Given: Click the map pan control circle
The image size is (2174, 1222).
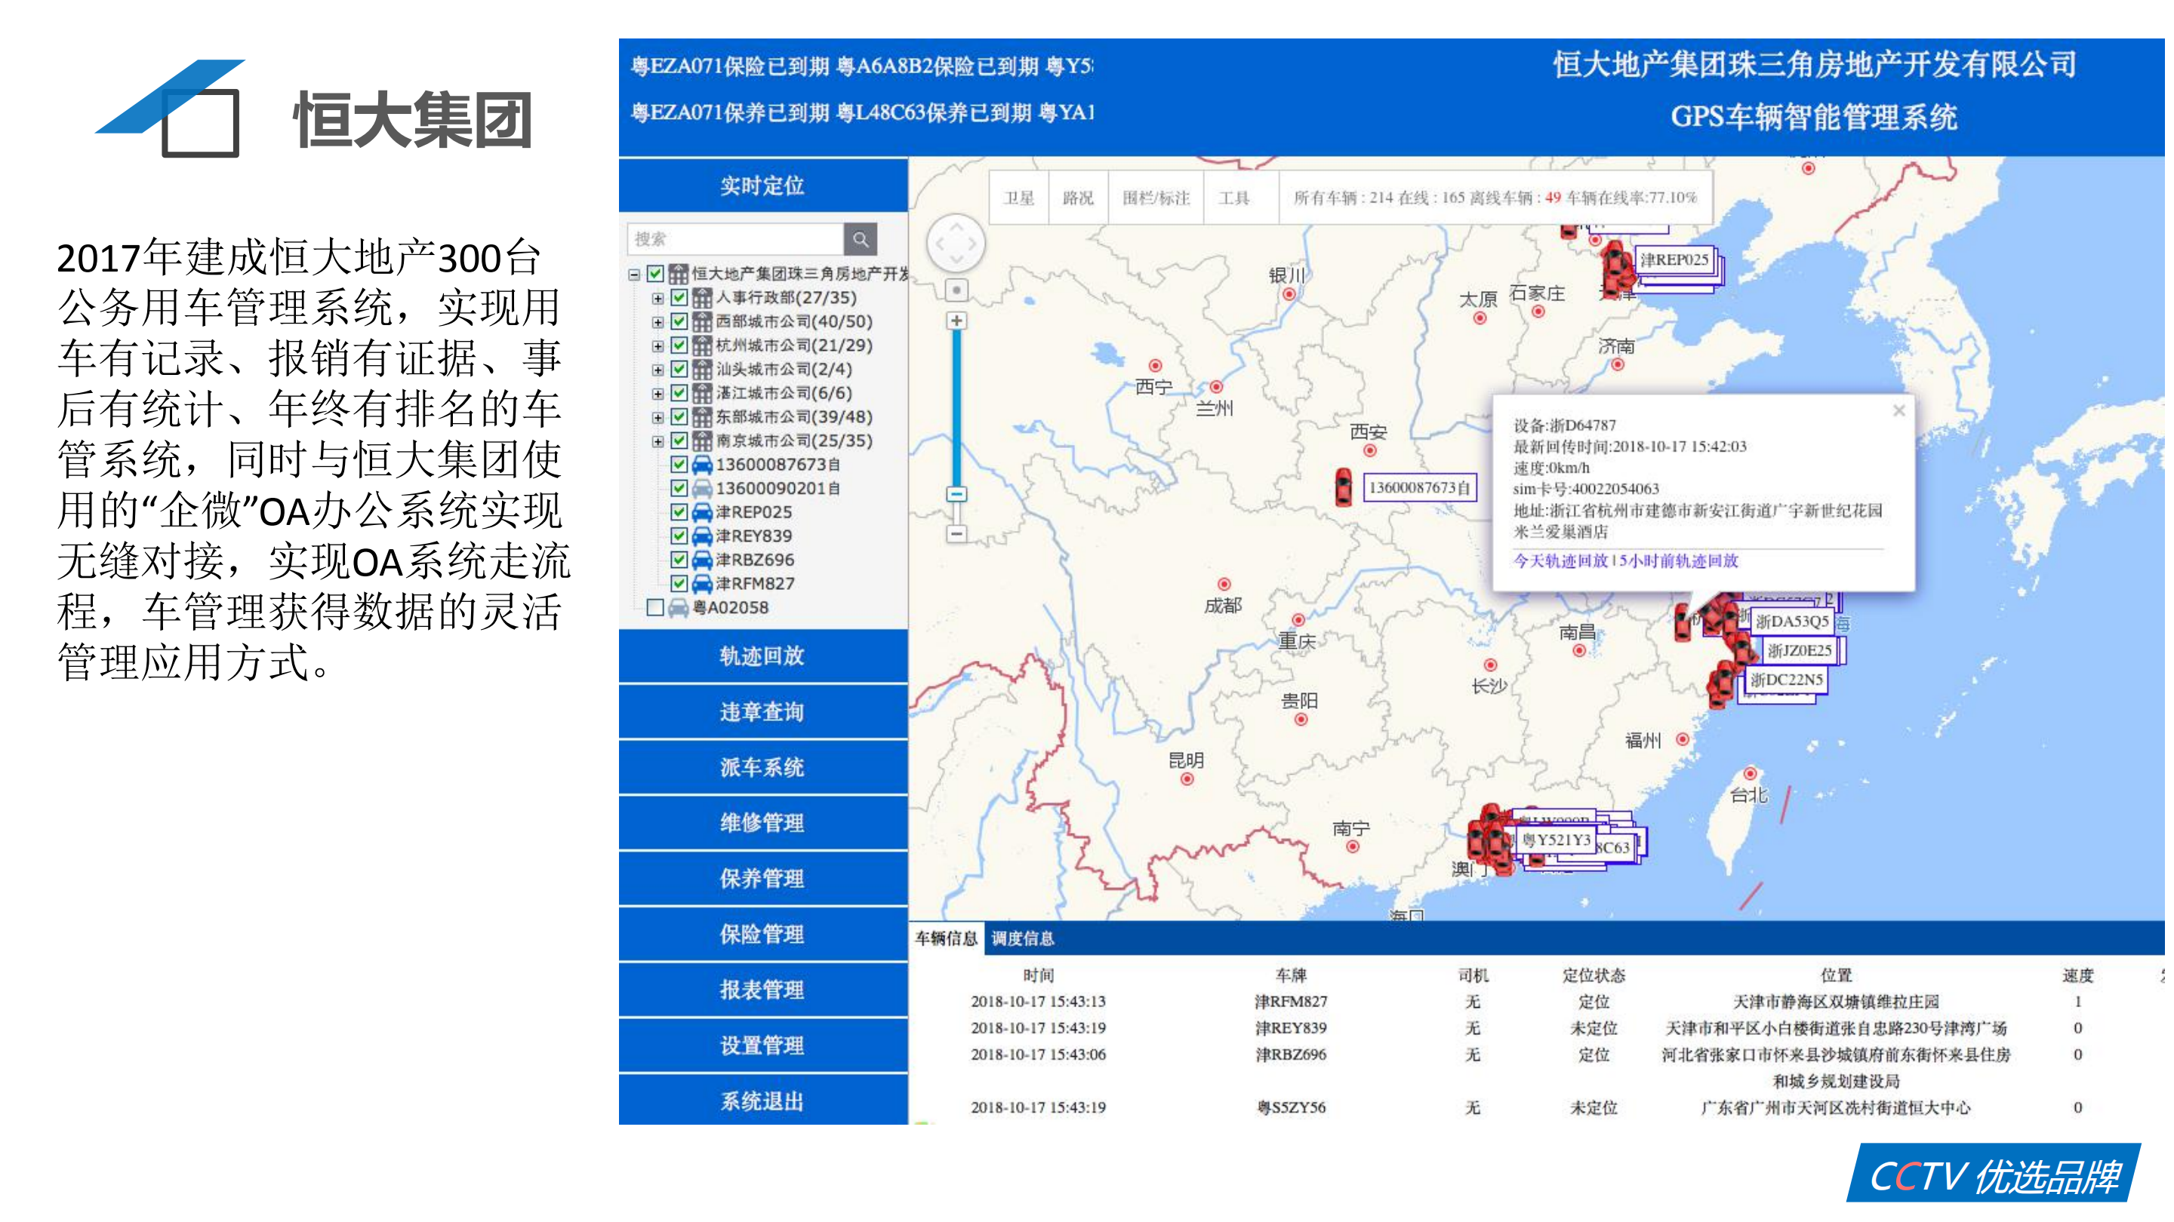Looking at the screenshot, I should click(956, 243).
